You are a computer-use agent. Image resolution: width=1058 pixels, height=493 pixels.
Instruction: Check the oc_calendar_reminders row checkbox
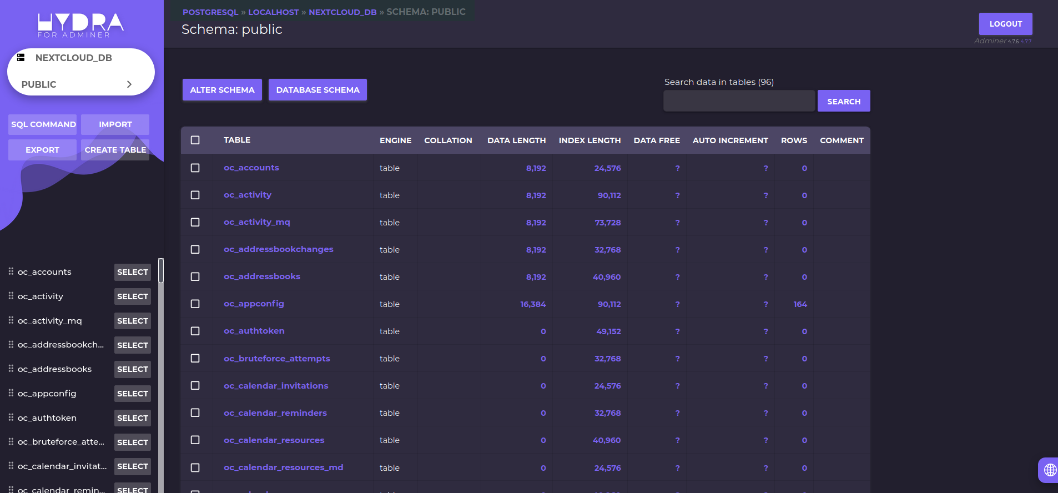[x=195, y=412]
